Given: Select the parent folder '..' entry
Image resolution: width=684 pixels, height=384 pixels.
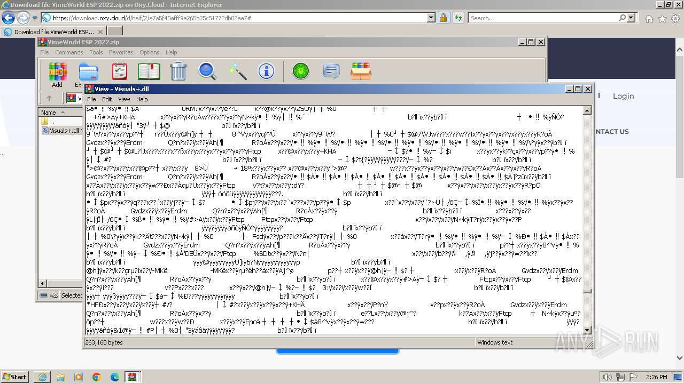Looking at the screenshot, I should [x=51, y=122].
